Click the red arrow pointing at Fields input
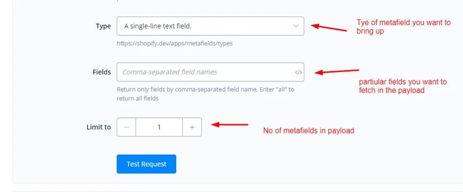This screenshot has width=463, height=192. pyautogui.click(x=336, y=71)
